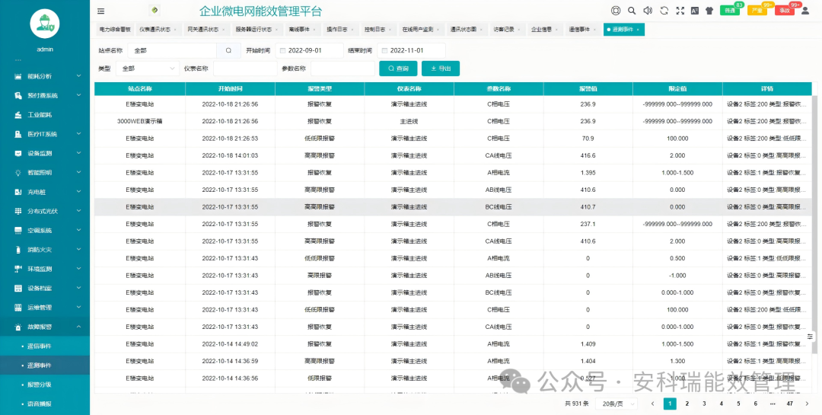This screenshot has width=822, height=415.
Task: Click the 空调系统 air conditioner icon
Action: click(18, 230)
